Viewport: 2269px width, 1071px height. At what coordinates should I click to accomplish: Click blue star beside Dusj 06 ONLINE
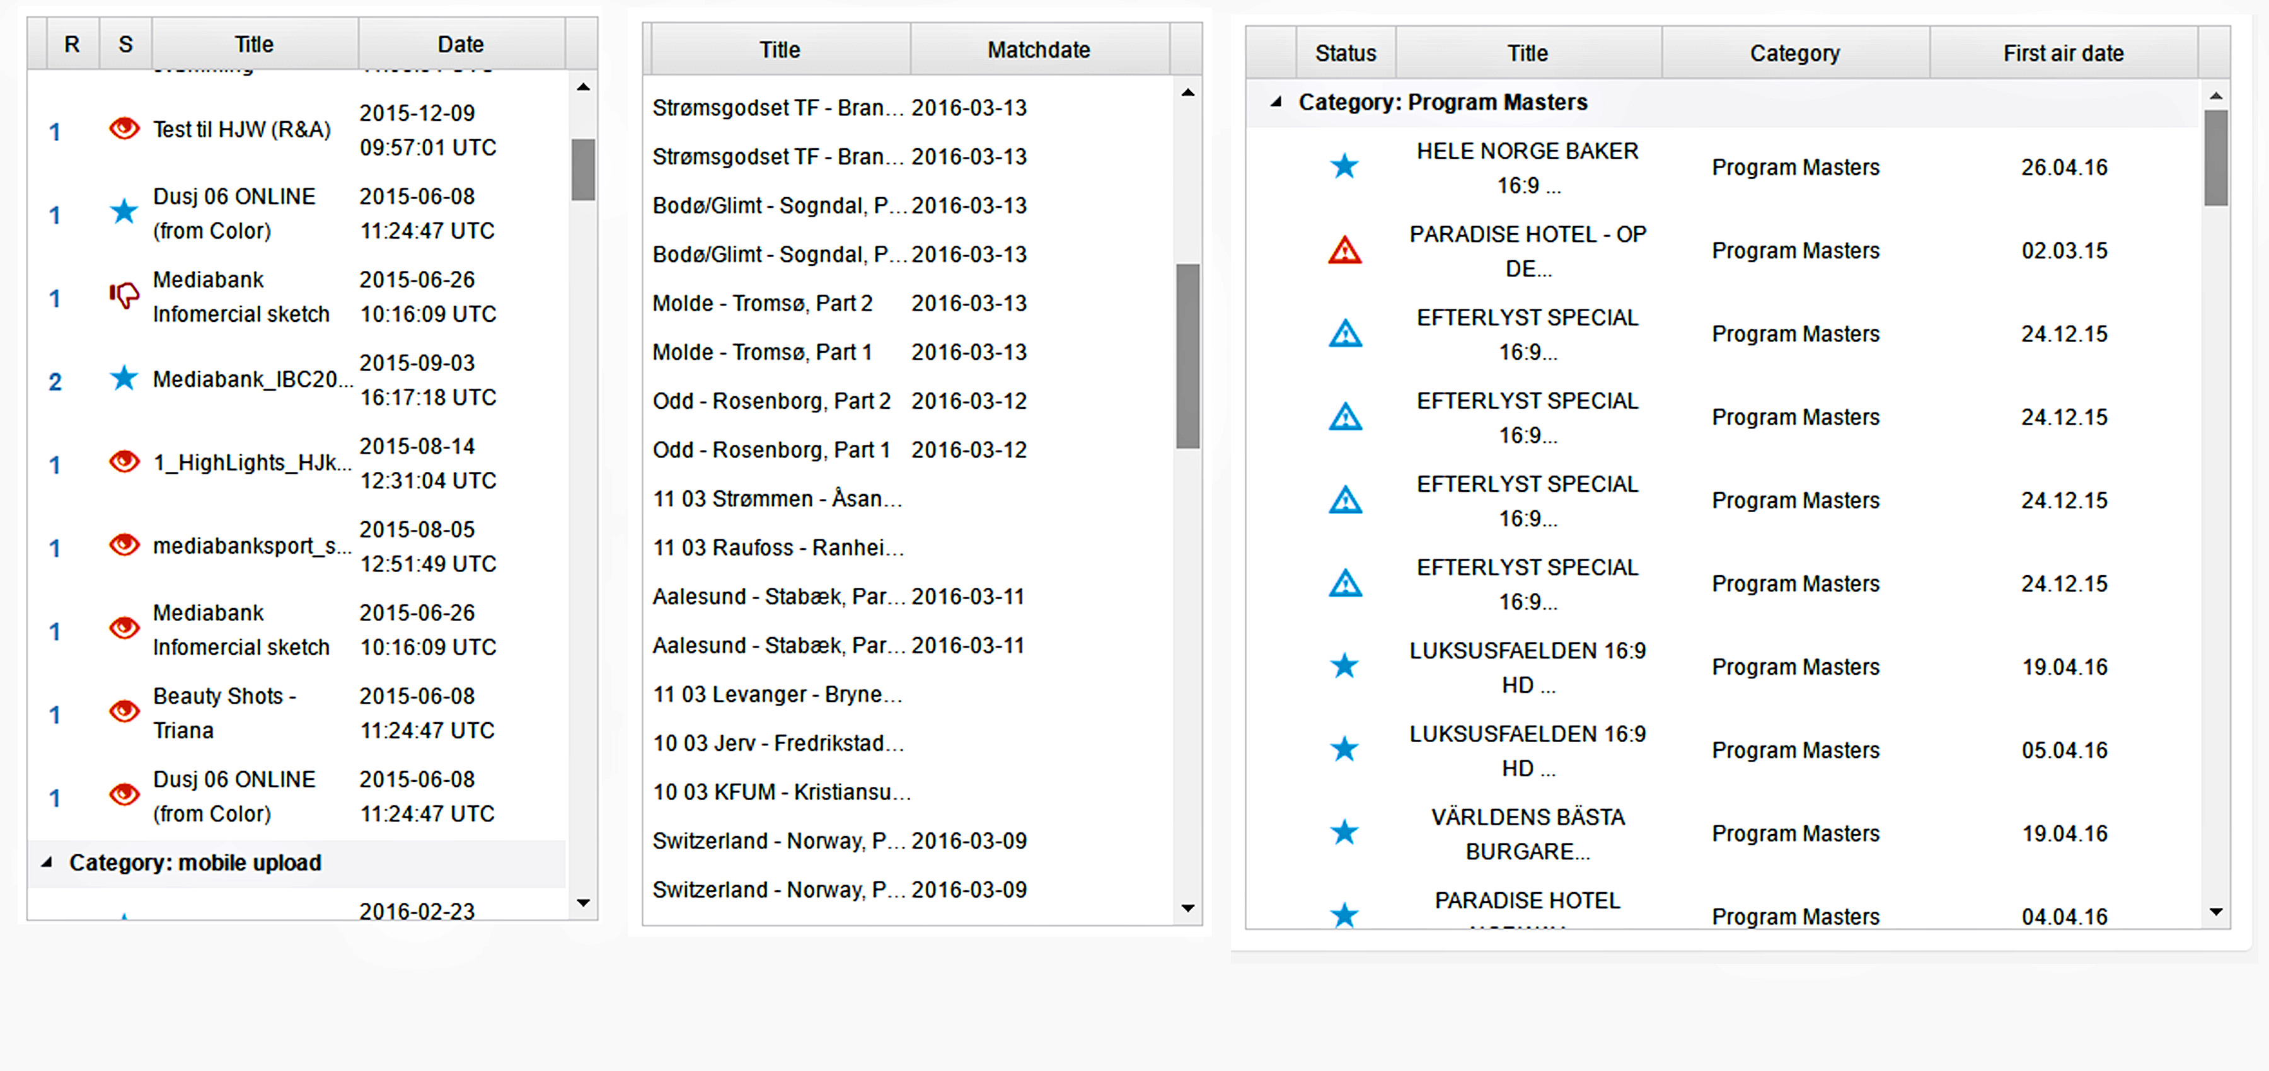click(124, 212)
